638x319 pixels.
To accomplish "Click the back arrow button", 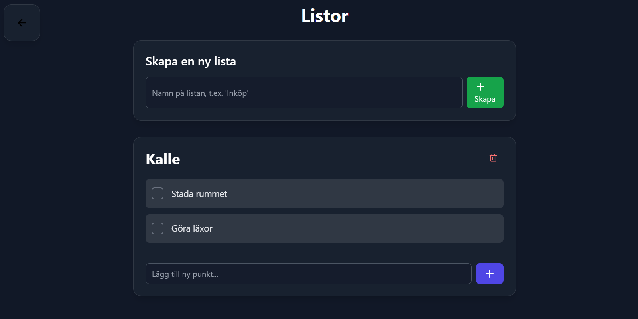I will [22, 23].
